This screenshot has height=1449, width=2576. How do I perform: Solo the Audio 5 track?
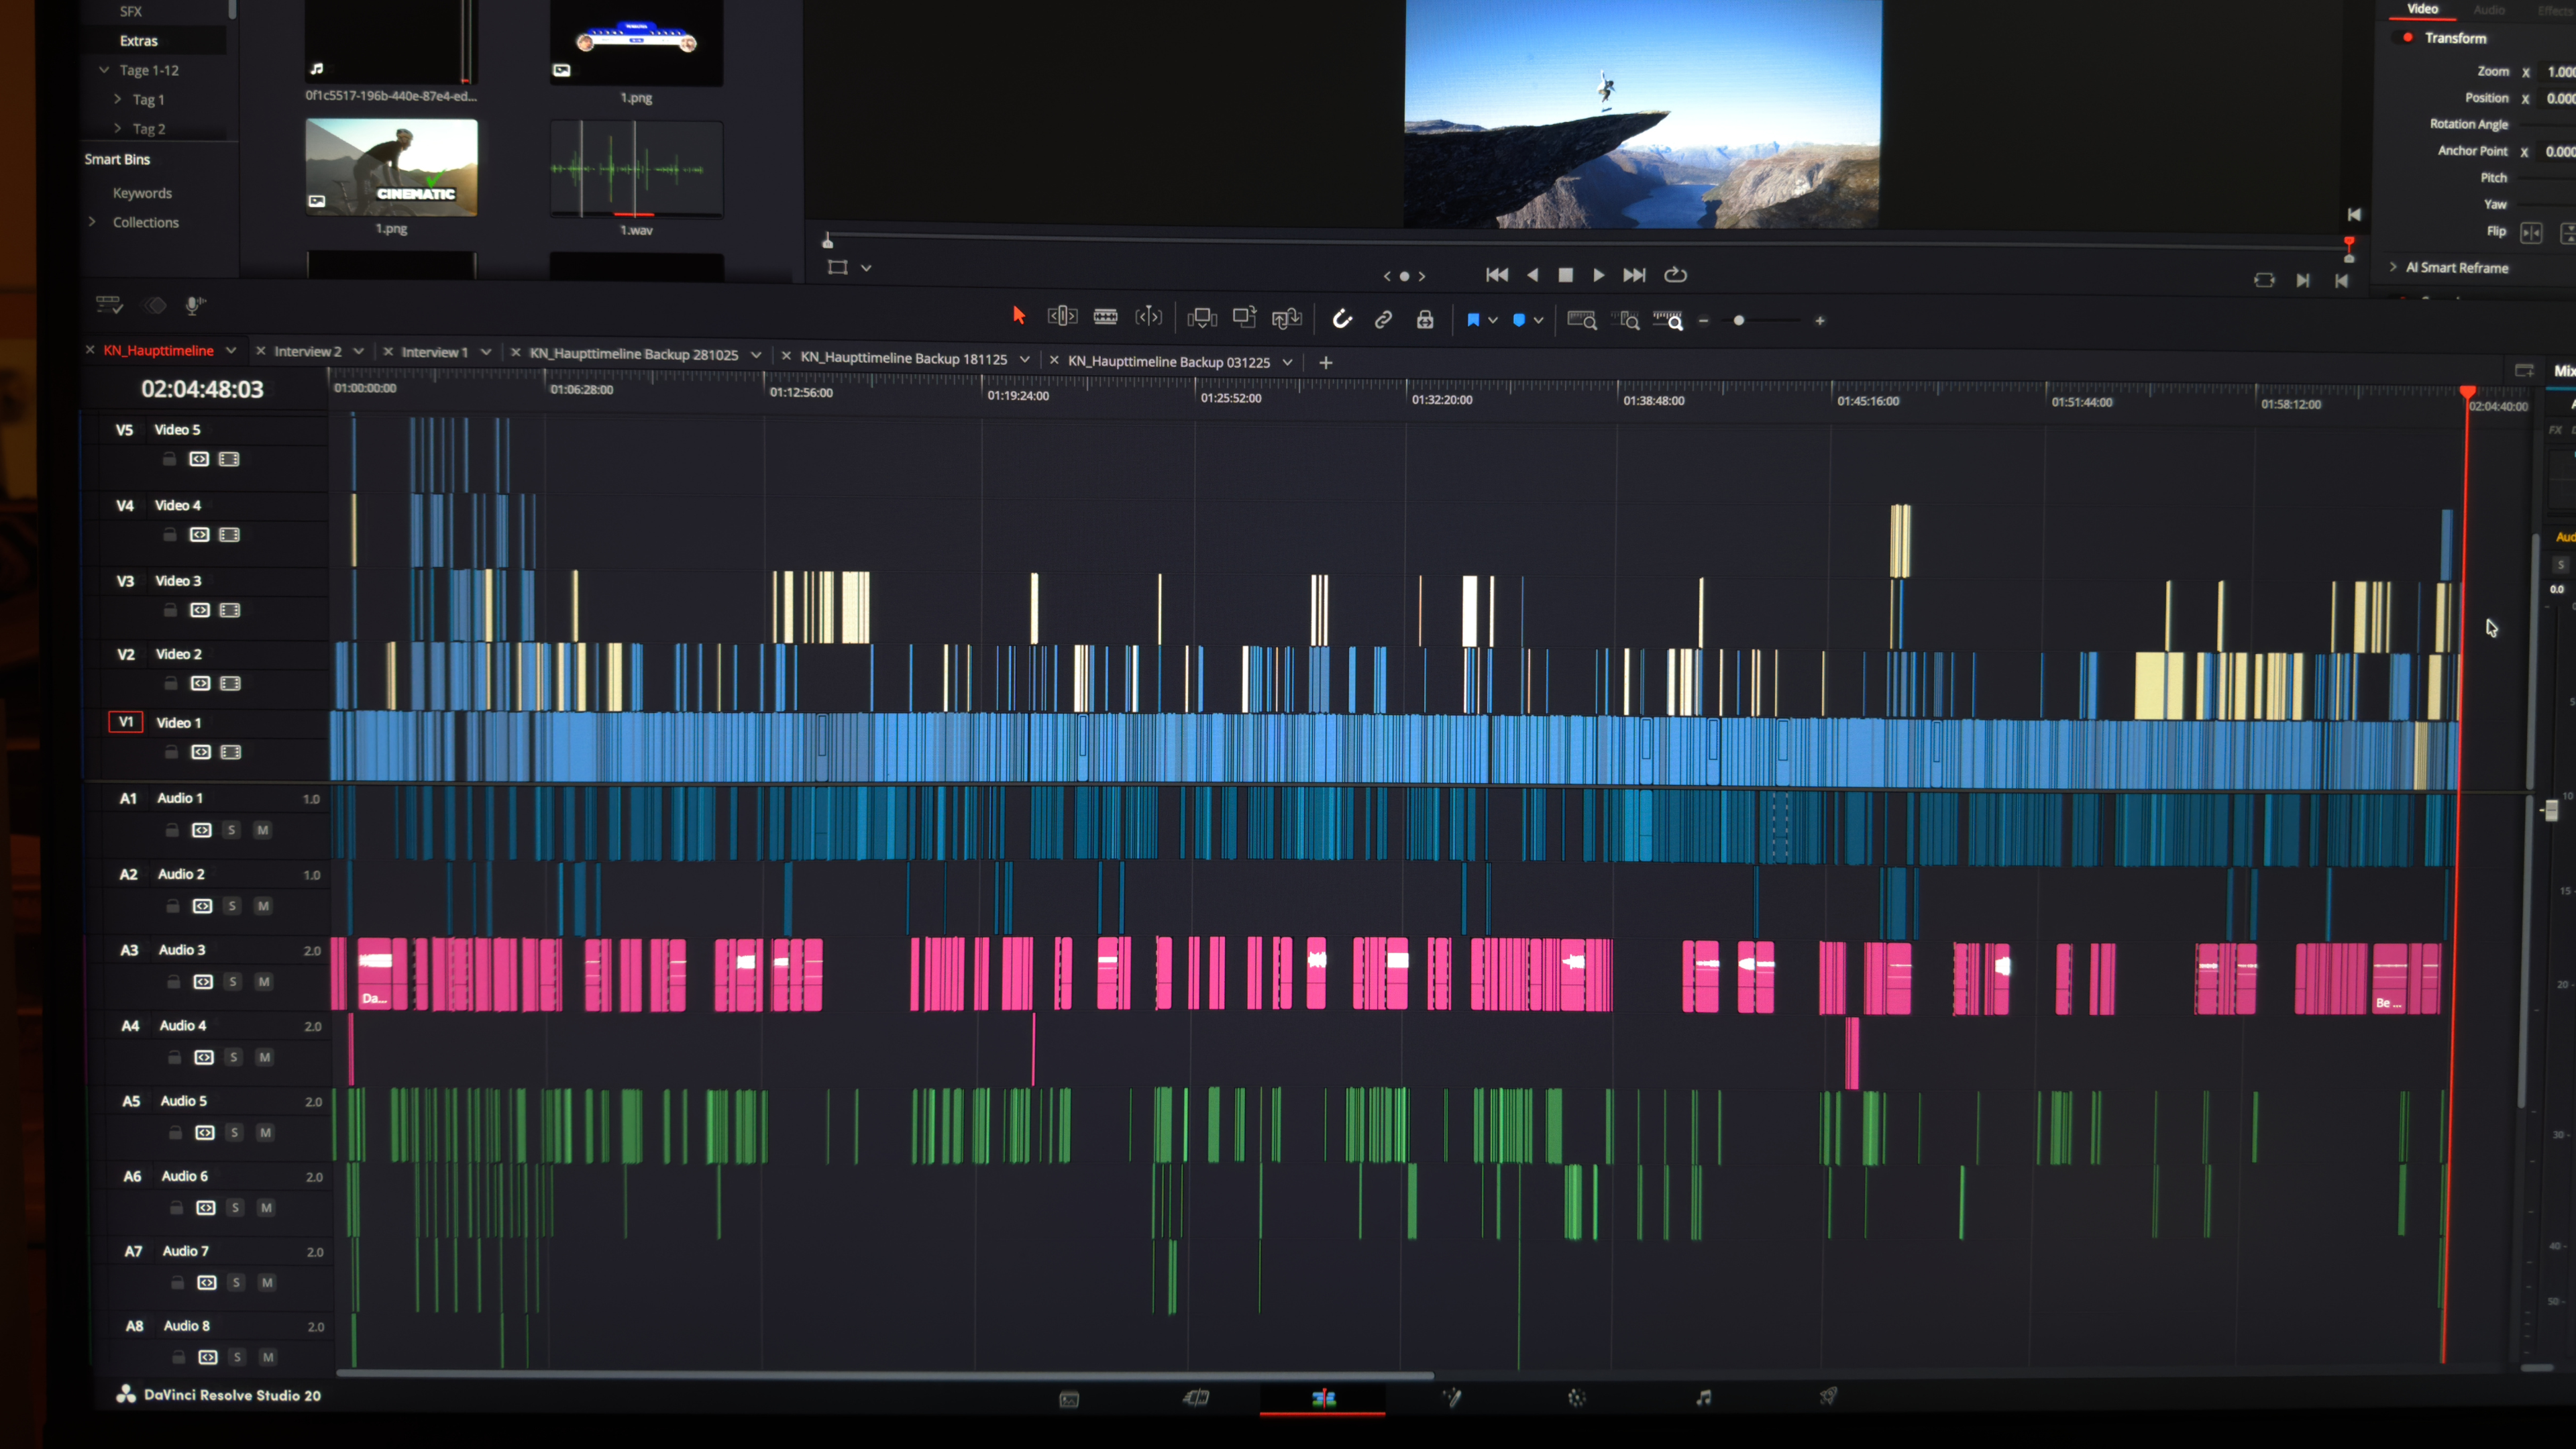pyautogui.click(x=234, y=1133)
